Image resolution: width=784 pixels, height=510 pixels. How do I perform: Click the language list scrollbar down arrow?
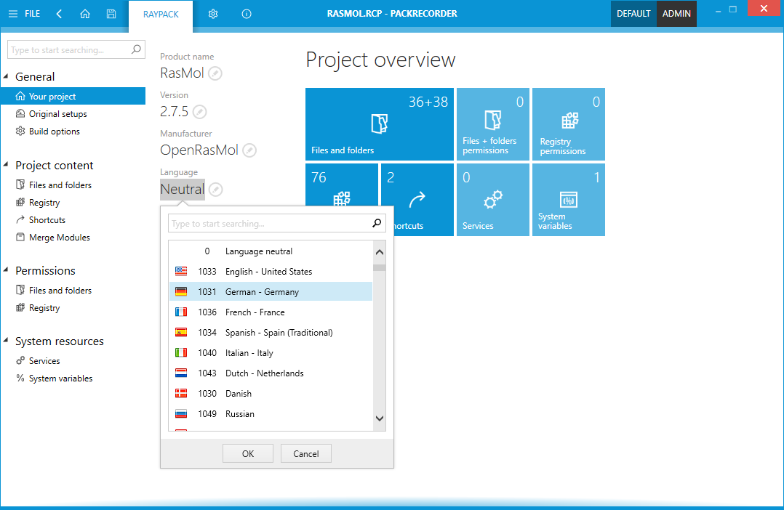pyautogui.click(x=379, y=418)
